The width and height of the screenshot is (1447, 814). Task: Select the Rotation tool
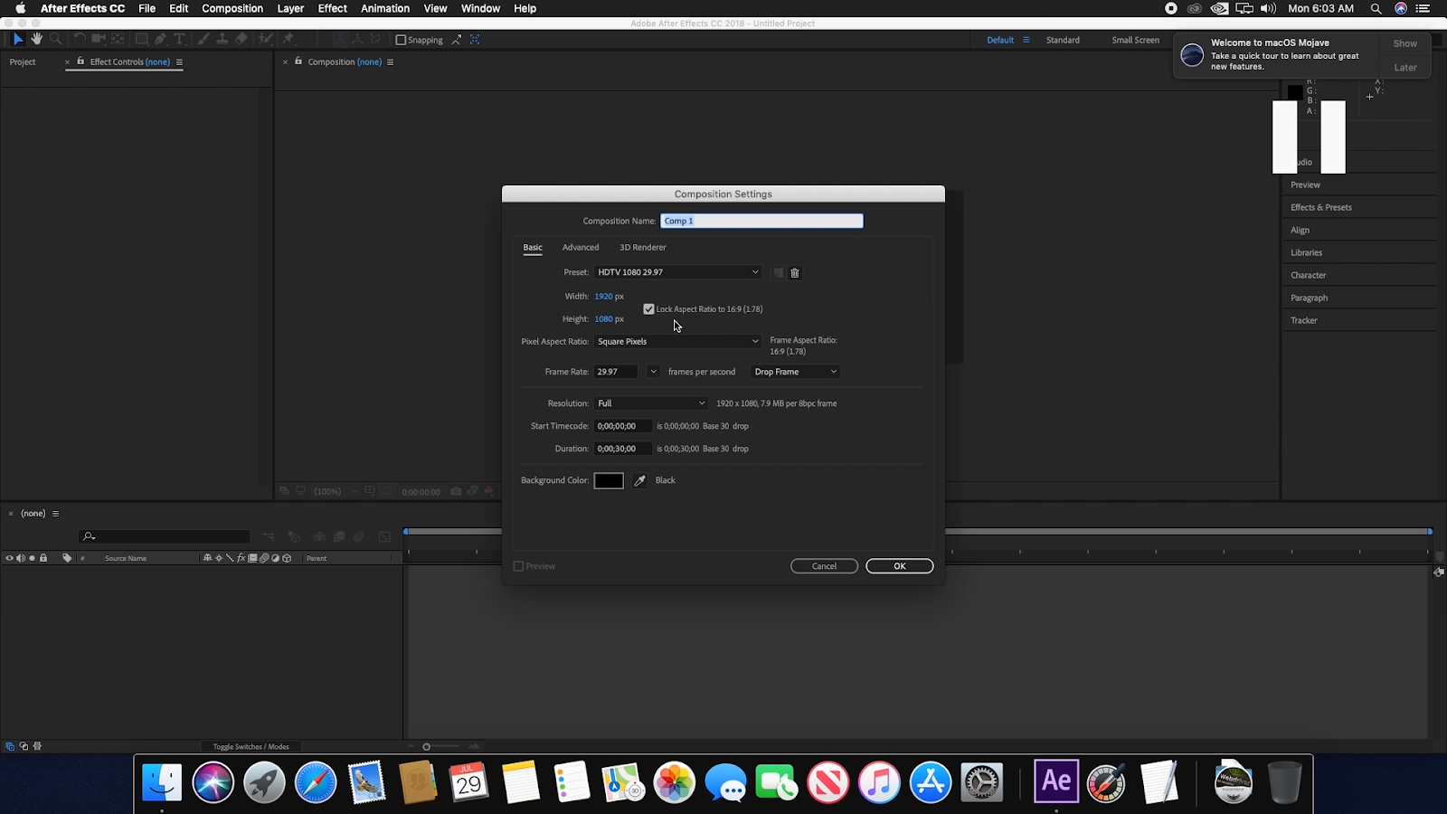tap(80, 39)
